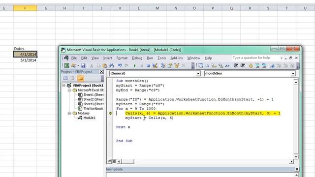Select Sheet3 in project tree

click(93, 104)
